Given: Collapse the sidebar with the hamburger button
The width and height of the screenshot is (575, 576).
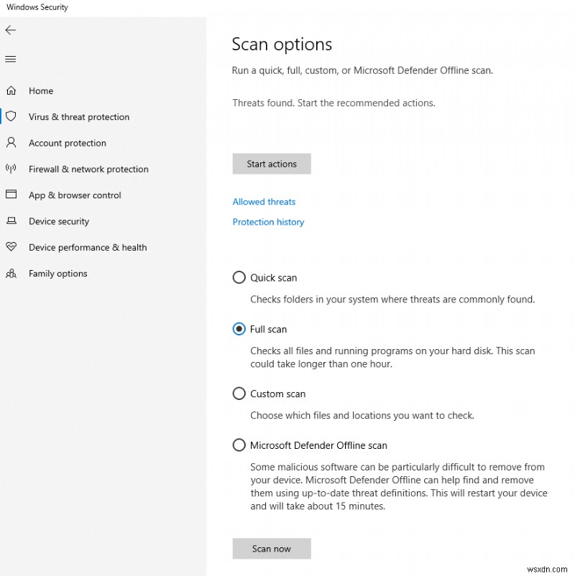Looking at the screenshot, I should (x=10, y=59).
